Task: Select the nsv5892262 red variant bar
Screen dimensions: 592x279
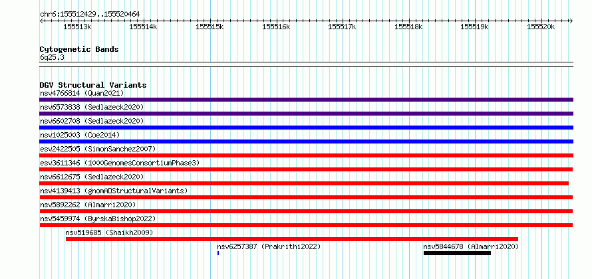Action: coord(306,211)
